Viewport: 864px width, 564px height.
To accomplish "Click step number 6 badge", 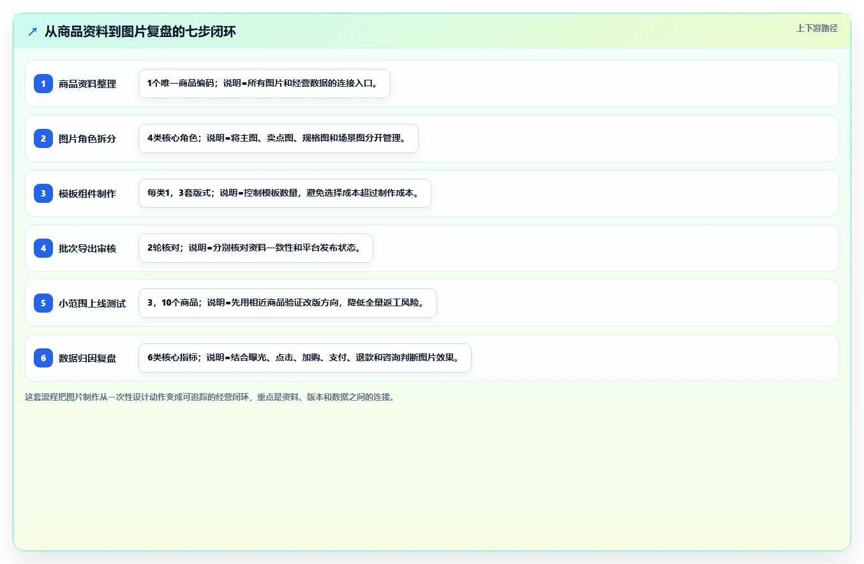I will click(x=43, y=358).
